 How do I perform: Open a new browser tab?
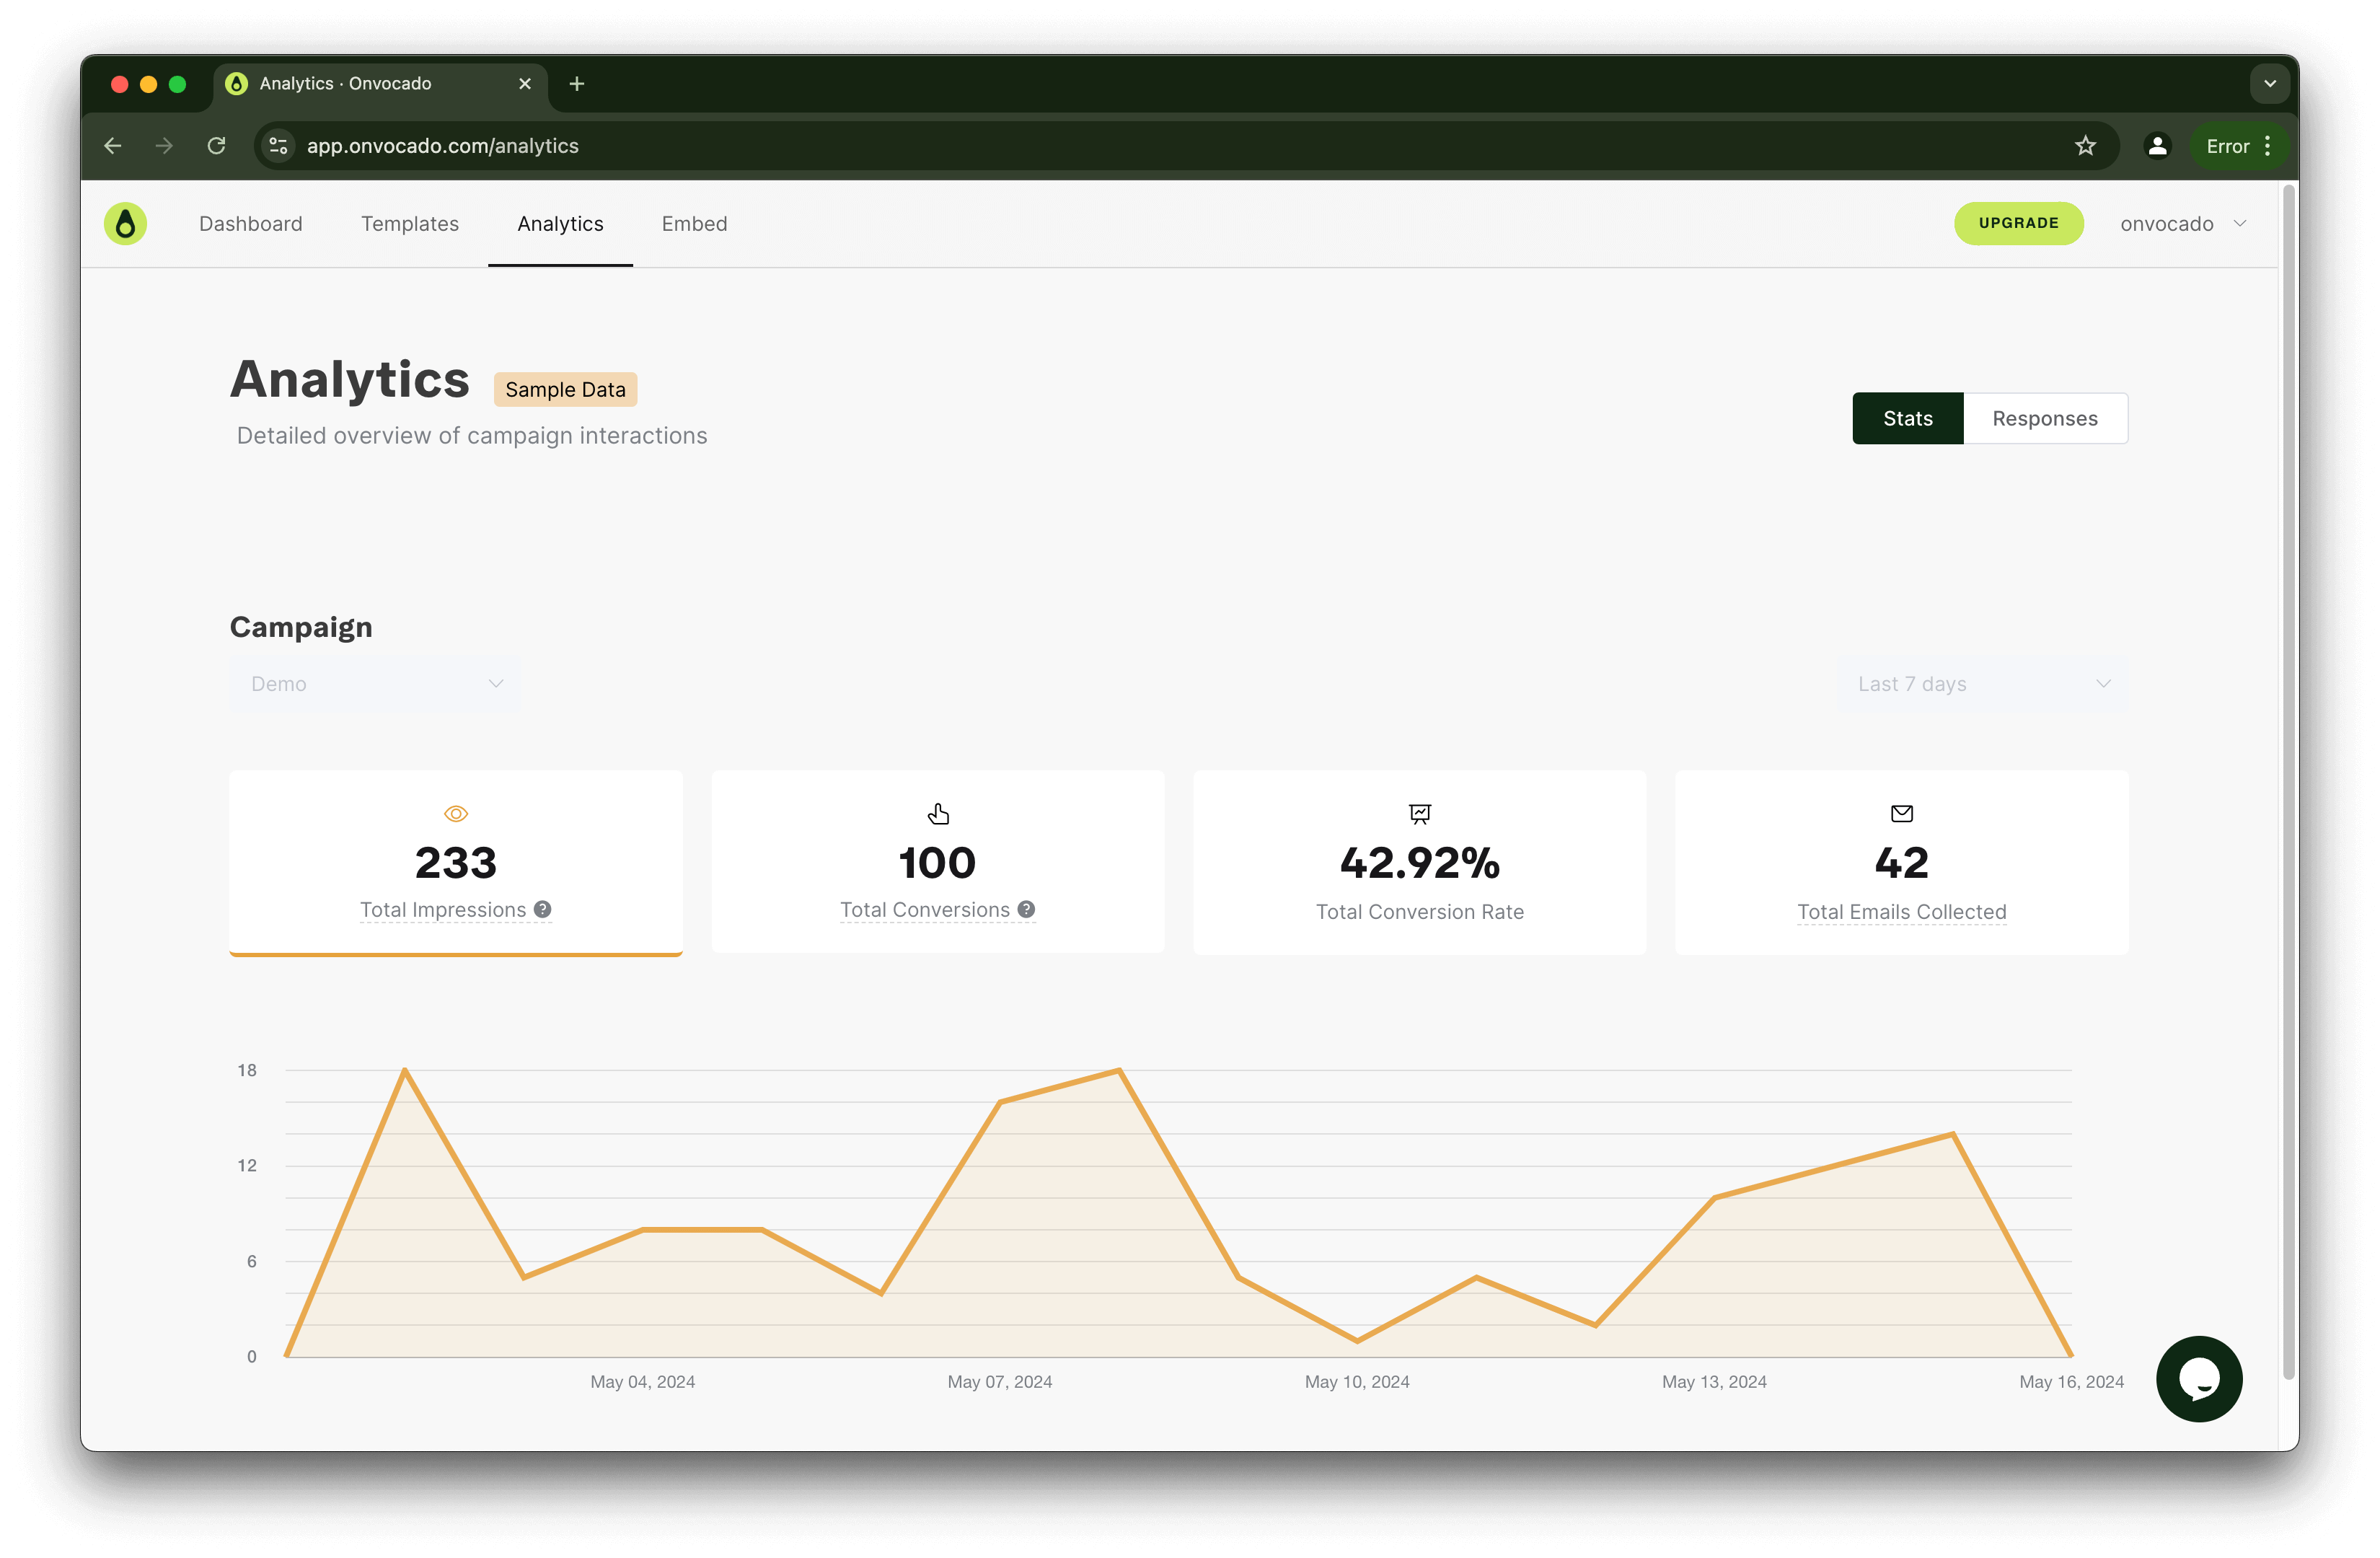[577, 84]
